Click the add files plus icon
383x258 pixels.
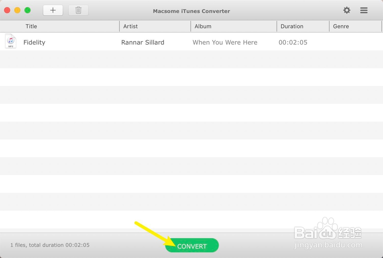pos(52,10)
